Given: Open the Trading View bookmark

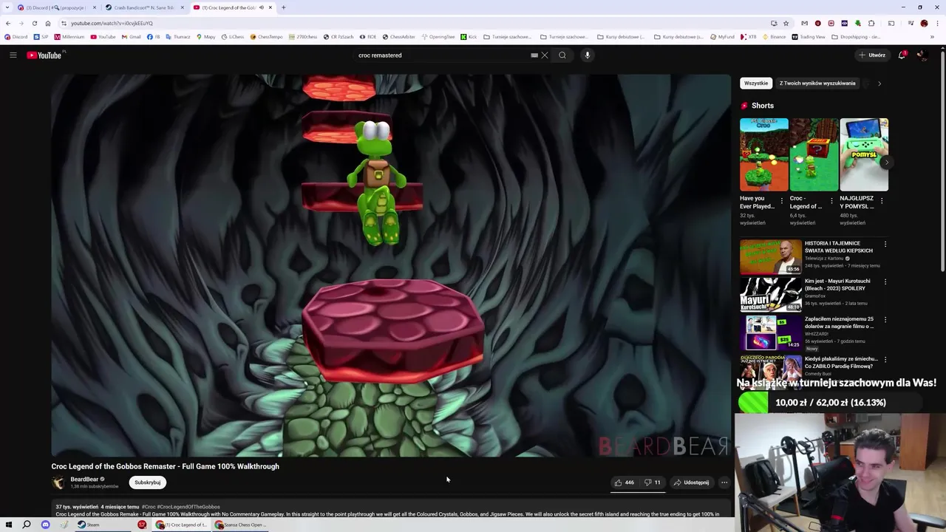Looking at the screenshot, I should point(808,37).
